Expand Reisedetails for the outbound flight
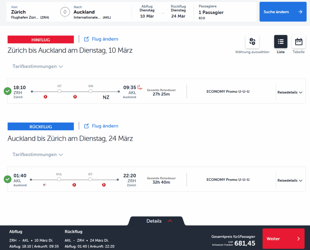The height and width of the screenshot is (250, 310). tap(290, 92)
